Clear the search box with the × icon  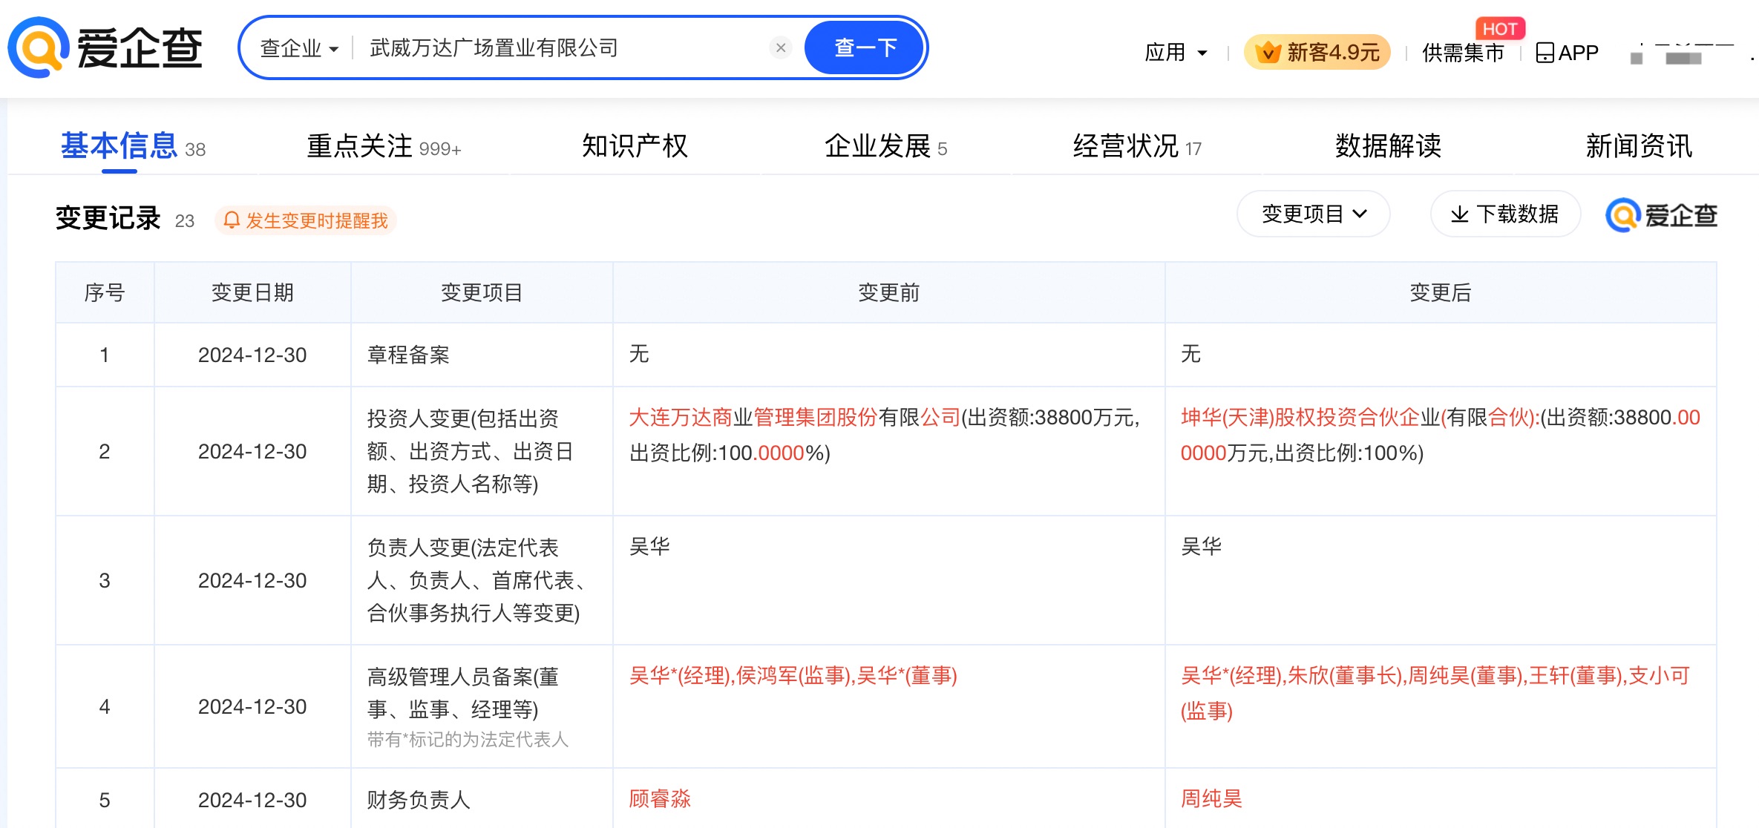(x=780, y=47)
